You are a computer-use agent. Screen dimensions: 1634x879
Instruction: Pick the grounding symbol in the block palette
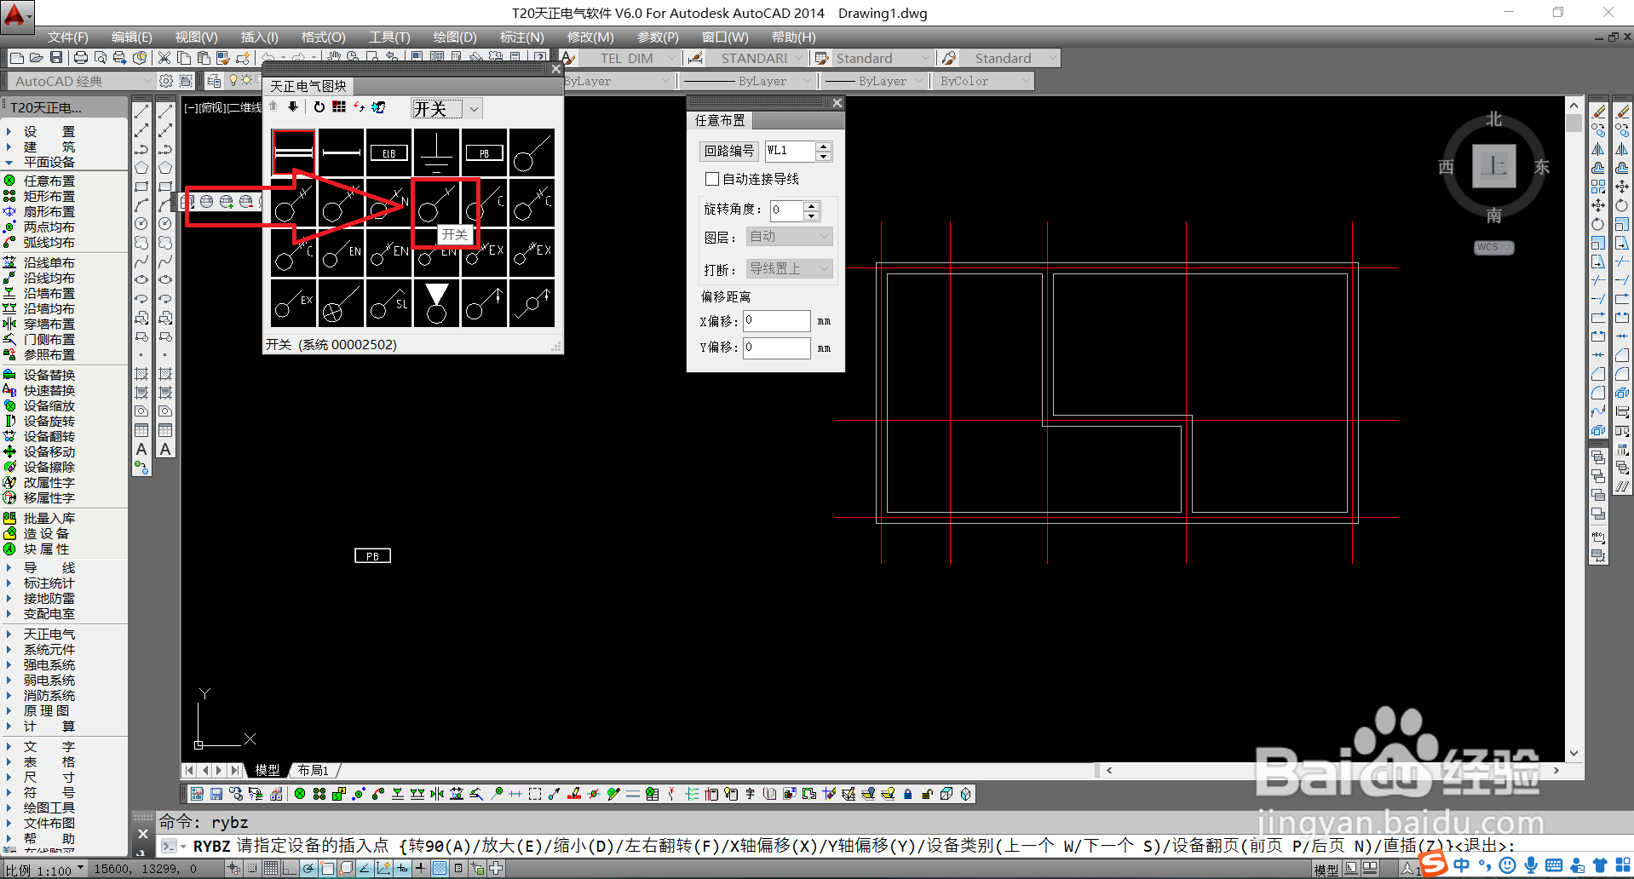436,152
